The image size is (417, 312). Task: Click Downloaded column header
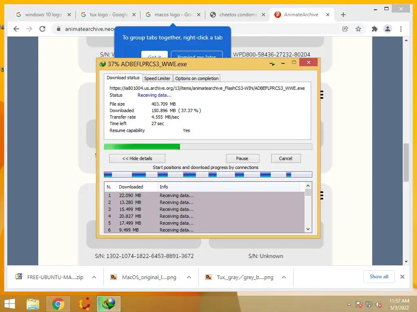click(137, 187)
